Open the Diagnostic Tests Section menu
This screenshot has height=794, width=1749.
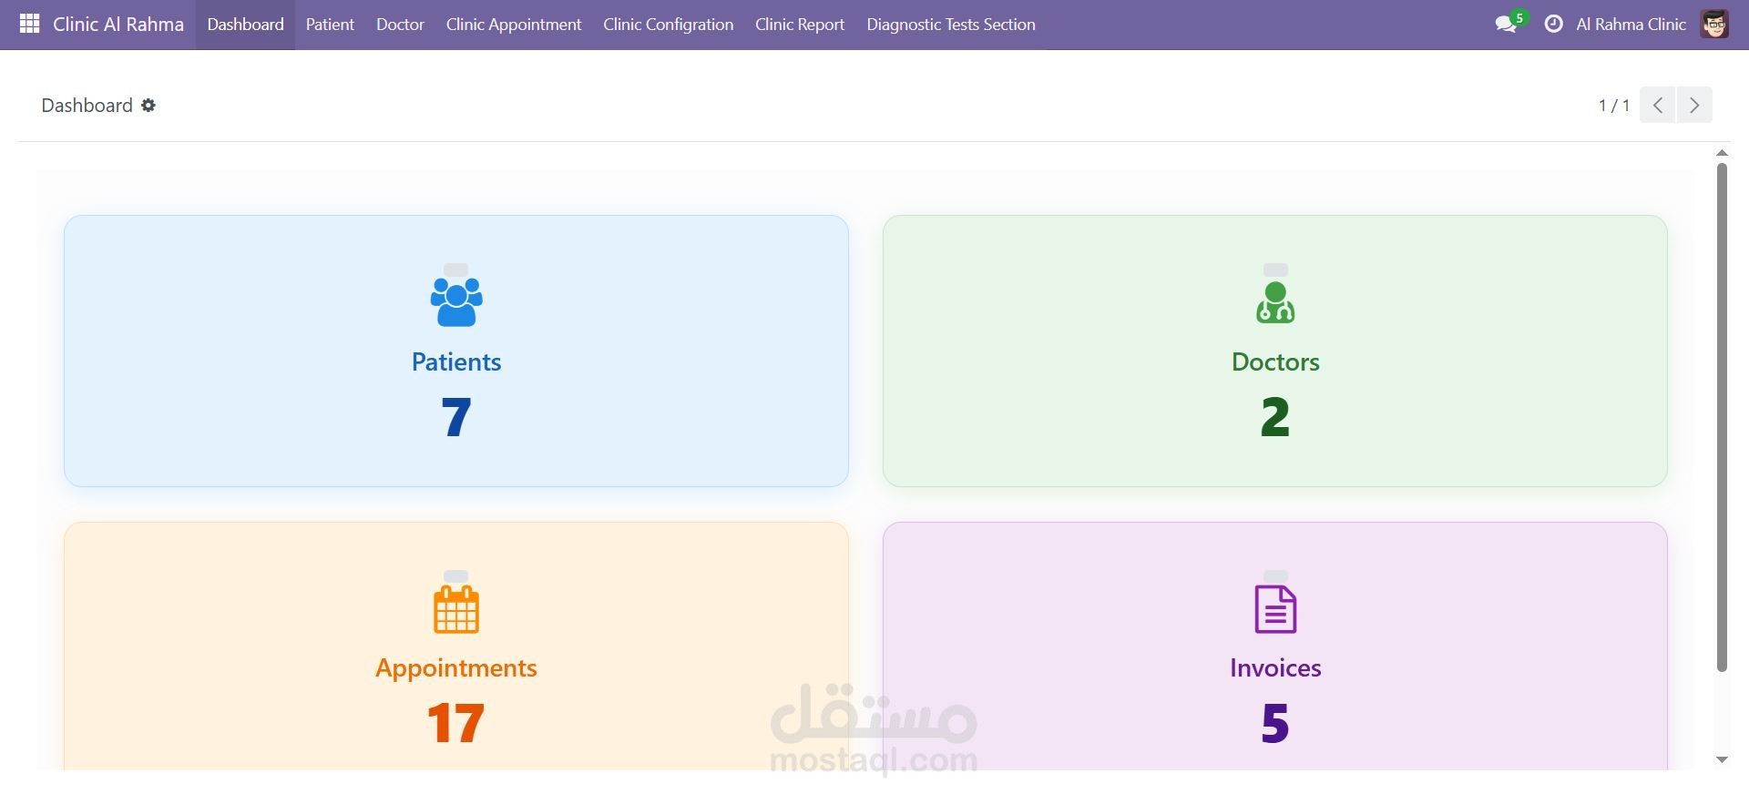tap(951, 25)
